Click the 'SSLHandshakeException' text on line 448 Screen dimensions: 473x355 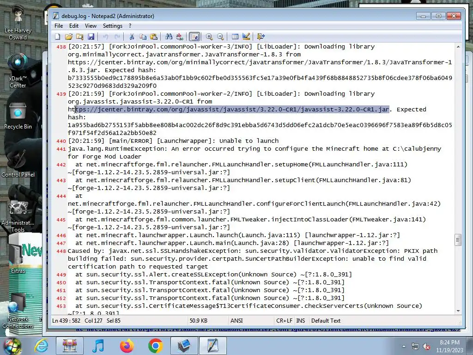click(x=201, y=251)
